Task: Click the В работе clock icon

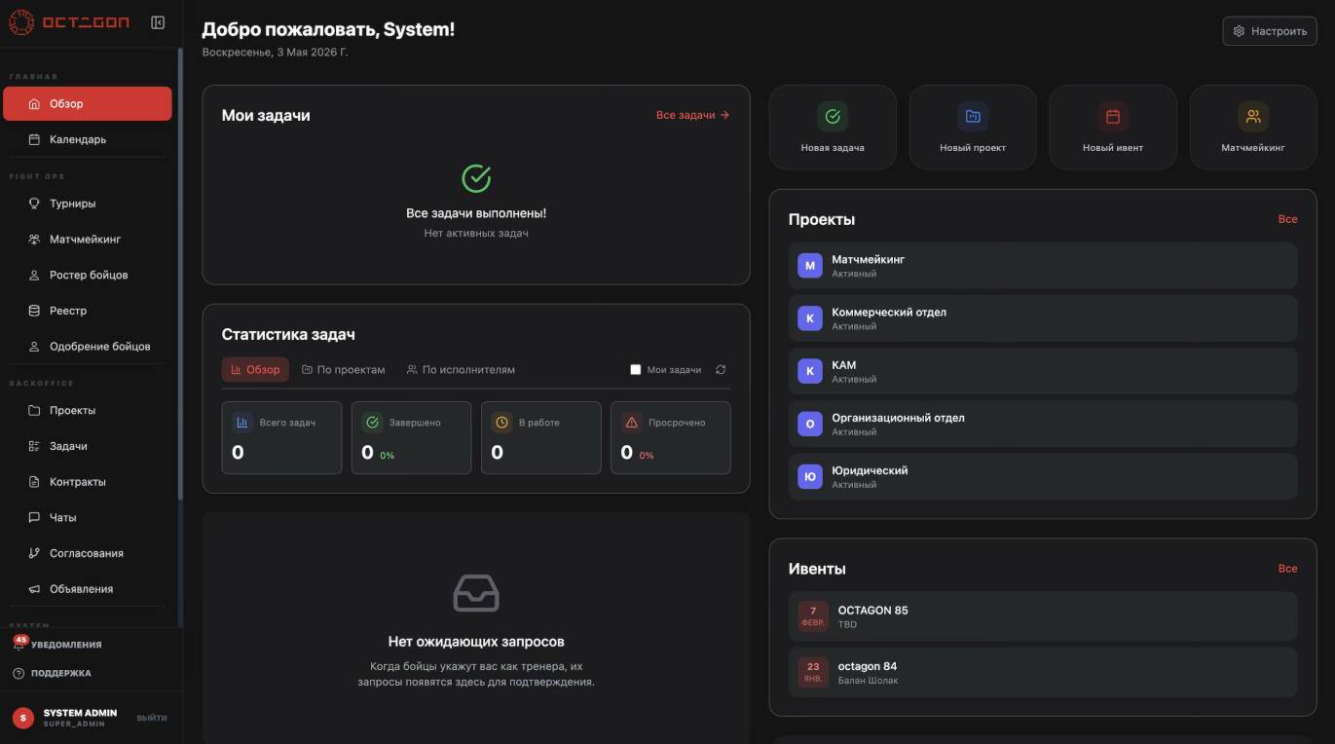Action: 501,423
